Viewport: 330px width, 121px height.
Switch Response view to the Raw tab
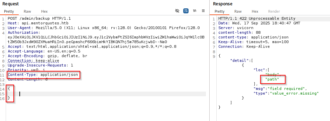point(238,11)
